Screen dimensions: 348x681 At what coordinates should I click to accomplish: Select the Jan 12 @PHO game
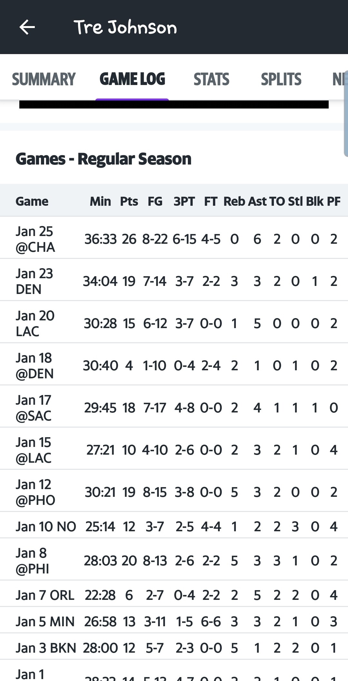click(x=35, y=492)
